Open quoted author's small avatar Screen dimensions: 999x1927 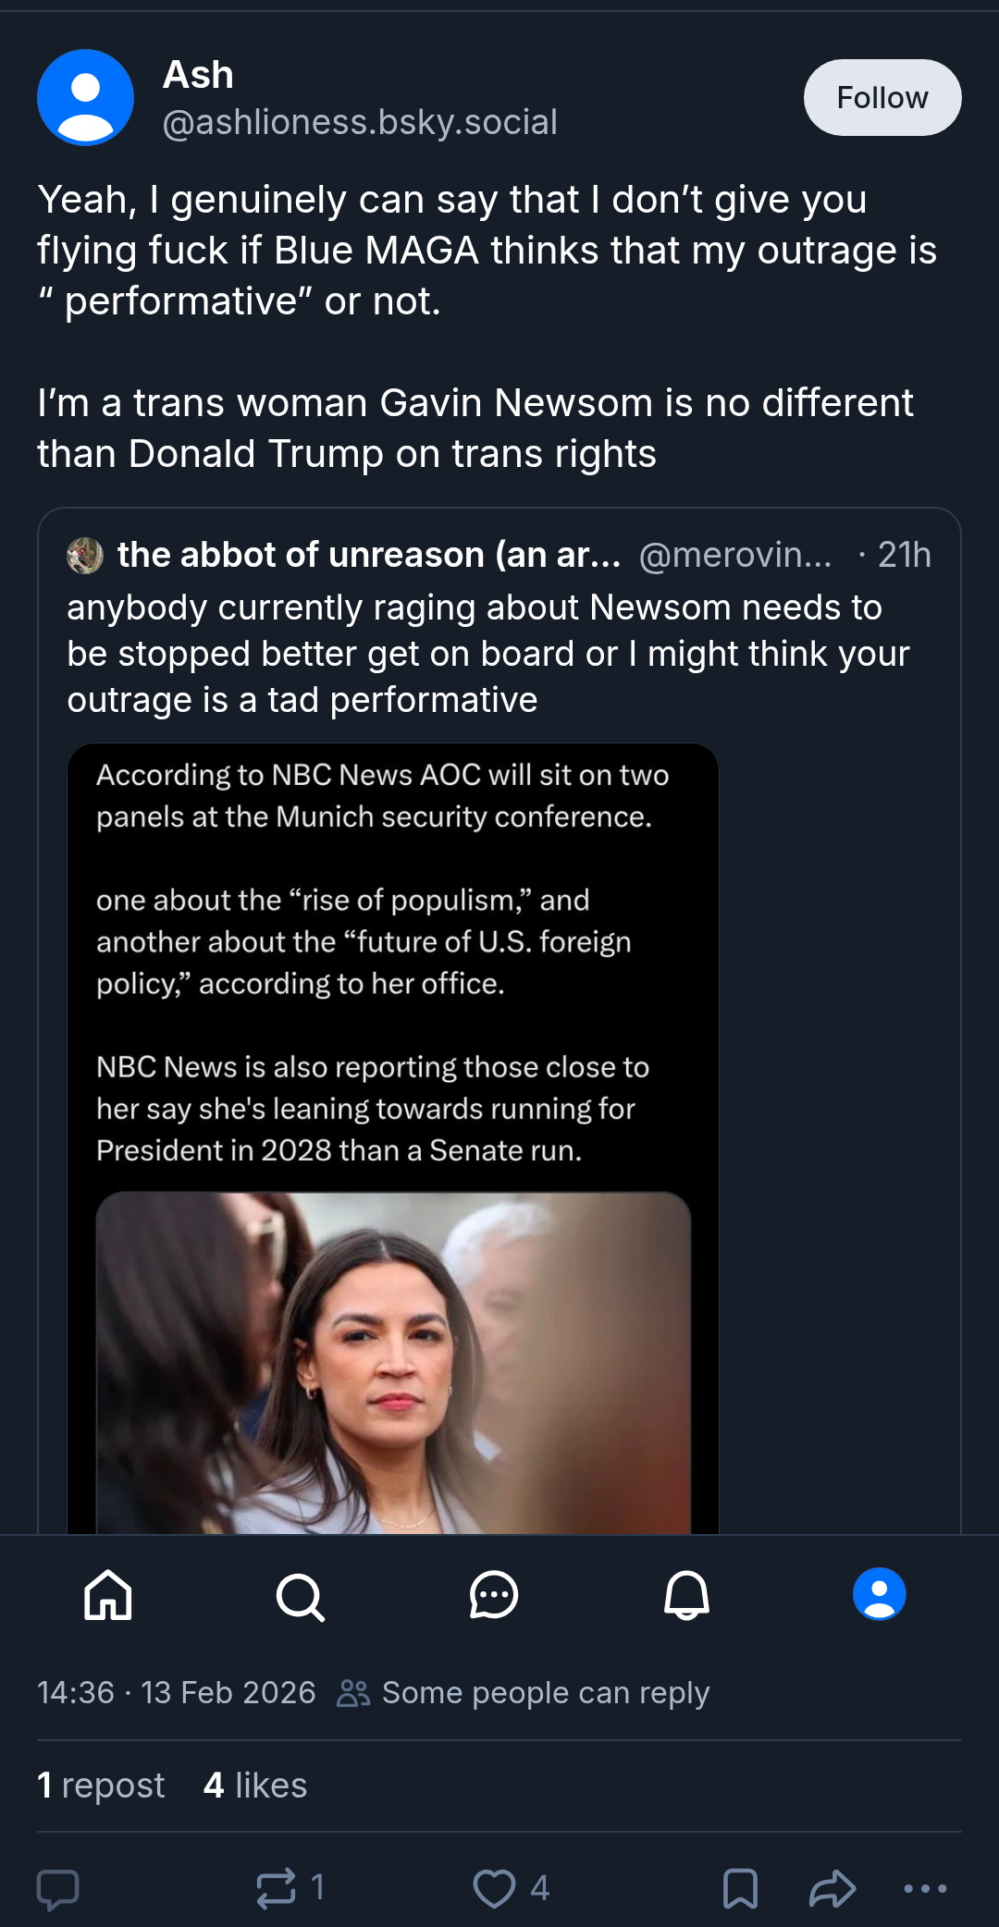(85, 556)
